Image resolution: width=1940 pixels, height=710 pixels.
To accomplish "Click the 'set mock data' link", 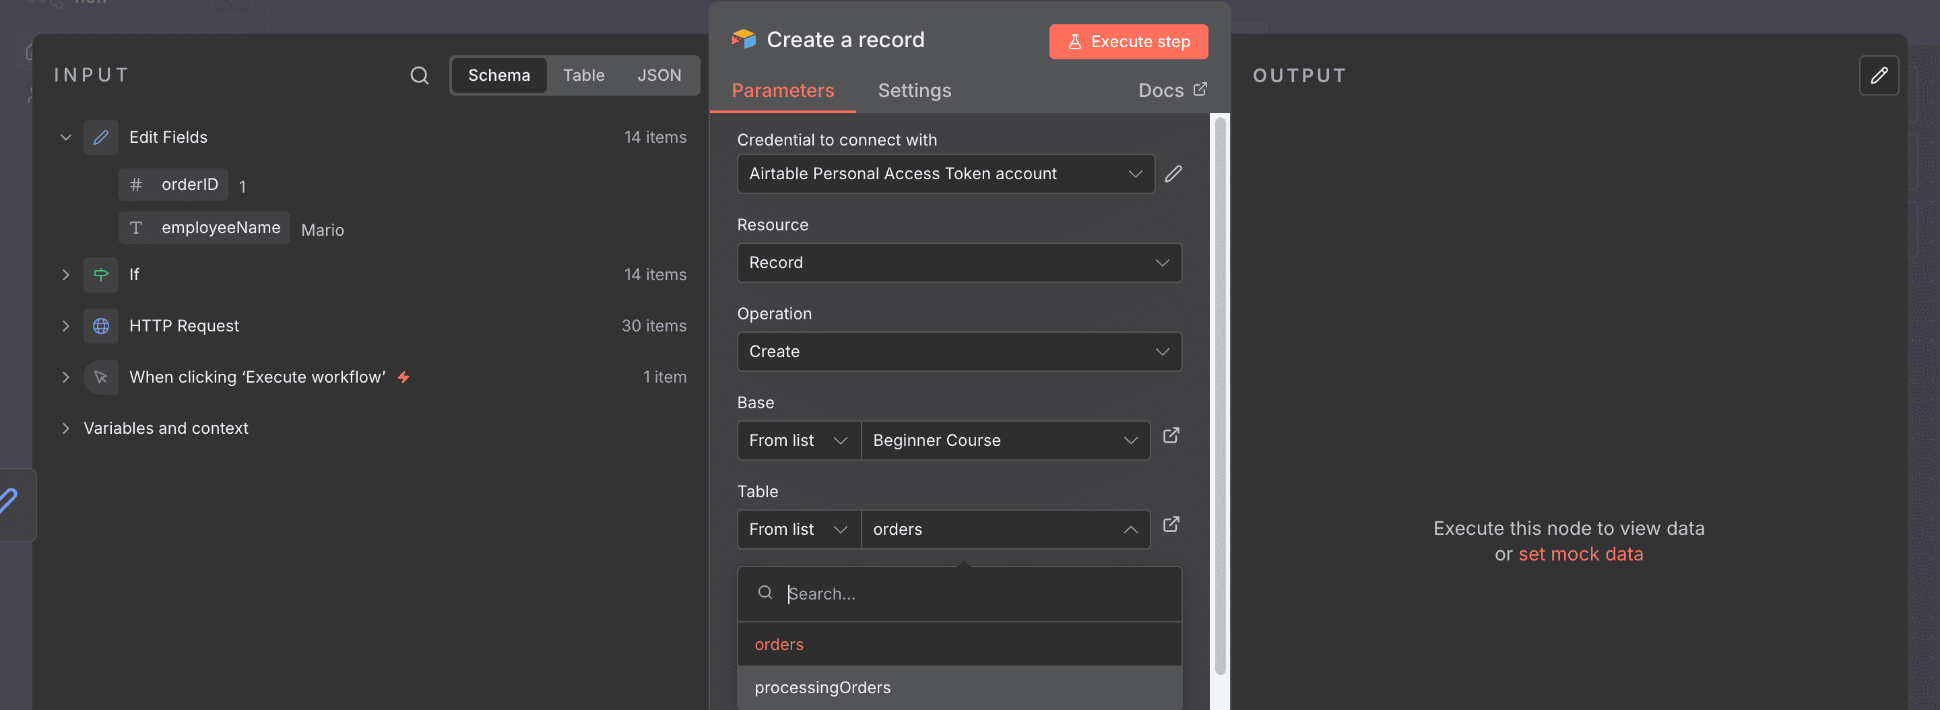I will [x=1580, y=554].
